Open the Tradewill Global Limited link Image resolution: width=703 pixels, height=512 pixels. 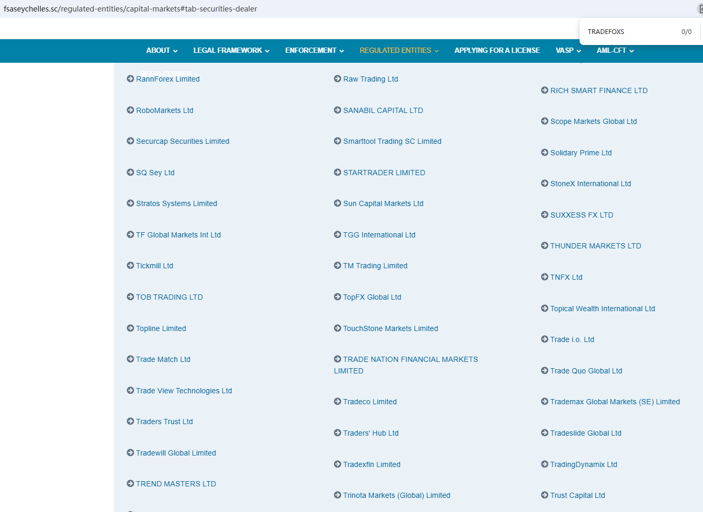176,453
